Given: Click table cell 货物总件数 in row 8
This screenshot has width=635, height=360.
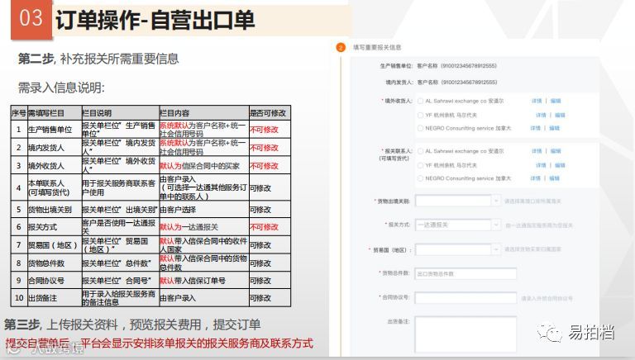Looking at the screenshot, I should point(55,263).
